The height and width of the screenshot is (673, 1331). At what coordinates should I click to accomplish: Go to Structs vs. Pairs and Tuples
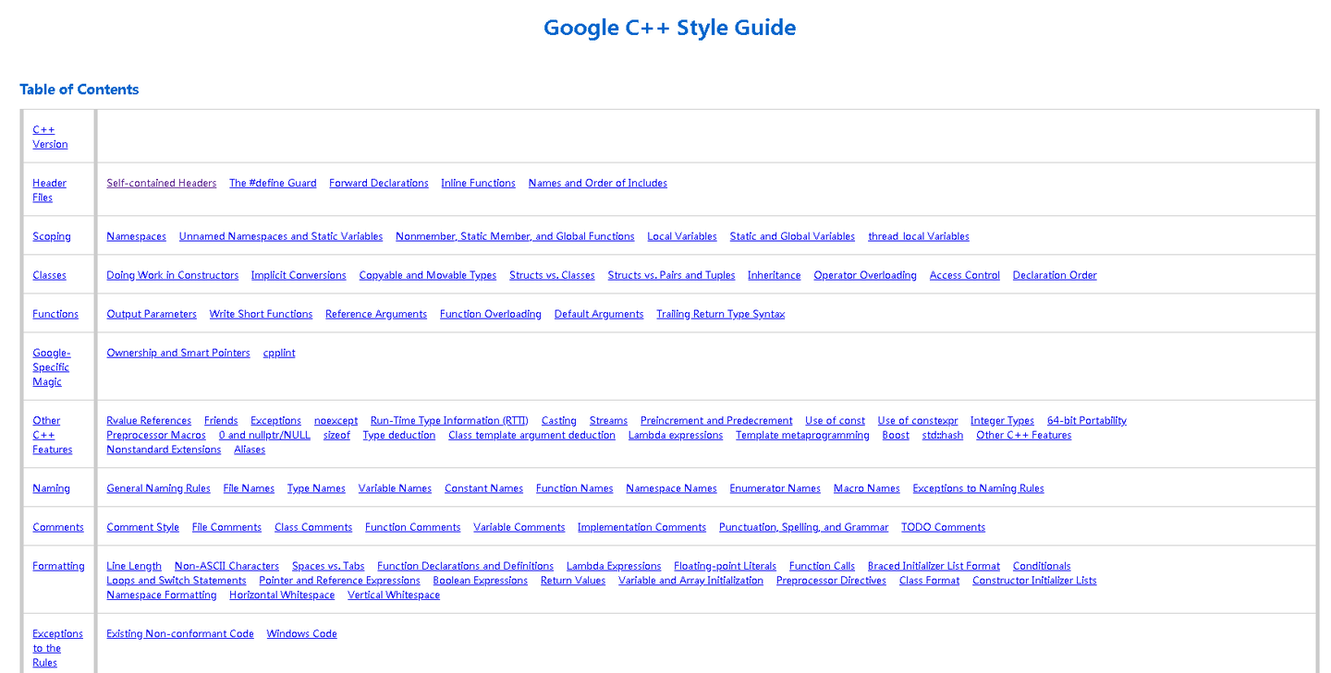tap(672, 275)
